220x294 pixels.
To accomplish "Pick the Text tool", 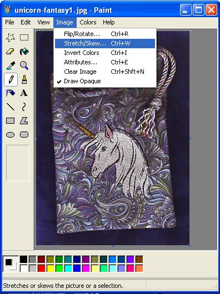I will tap(24, 93).
